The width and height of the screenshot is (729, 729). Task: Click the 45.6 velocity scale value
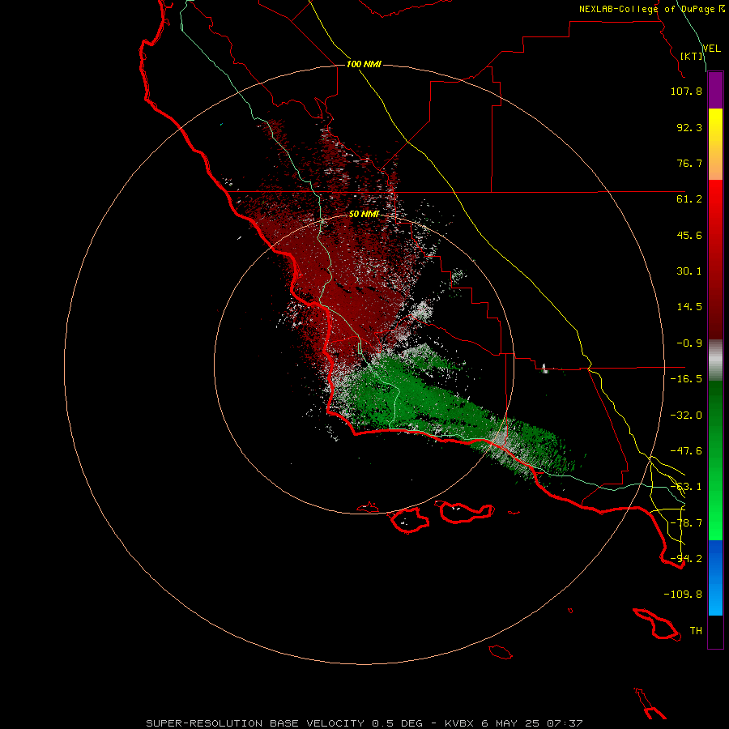point(689,235)
